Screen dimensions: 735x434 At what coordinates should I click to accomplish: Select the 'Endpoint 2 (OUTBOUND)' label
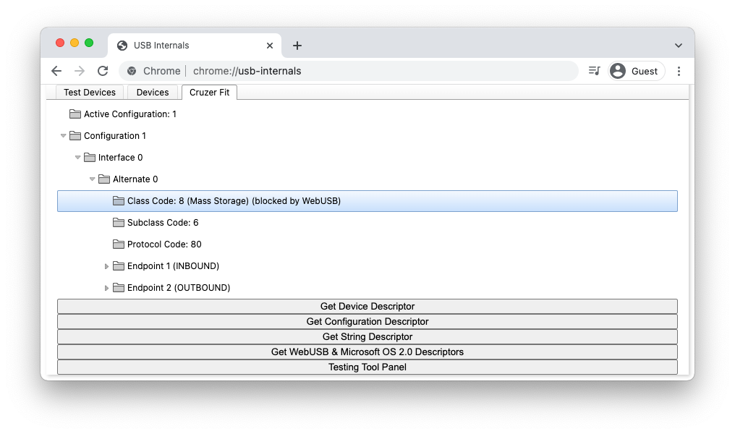pyautogui.click(x=179, y=288)
